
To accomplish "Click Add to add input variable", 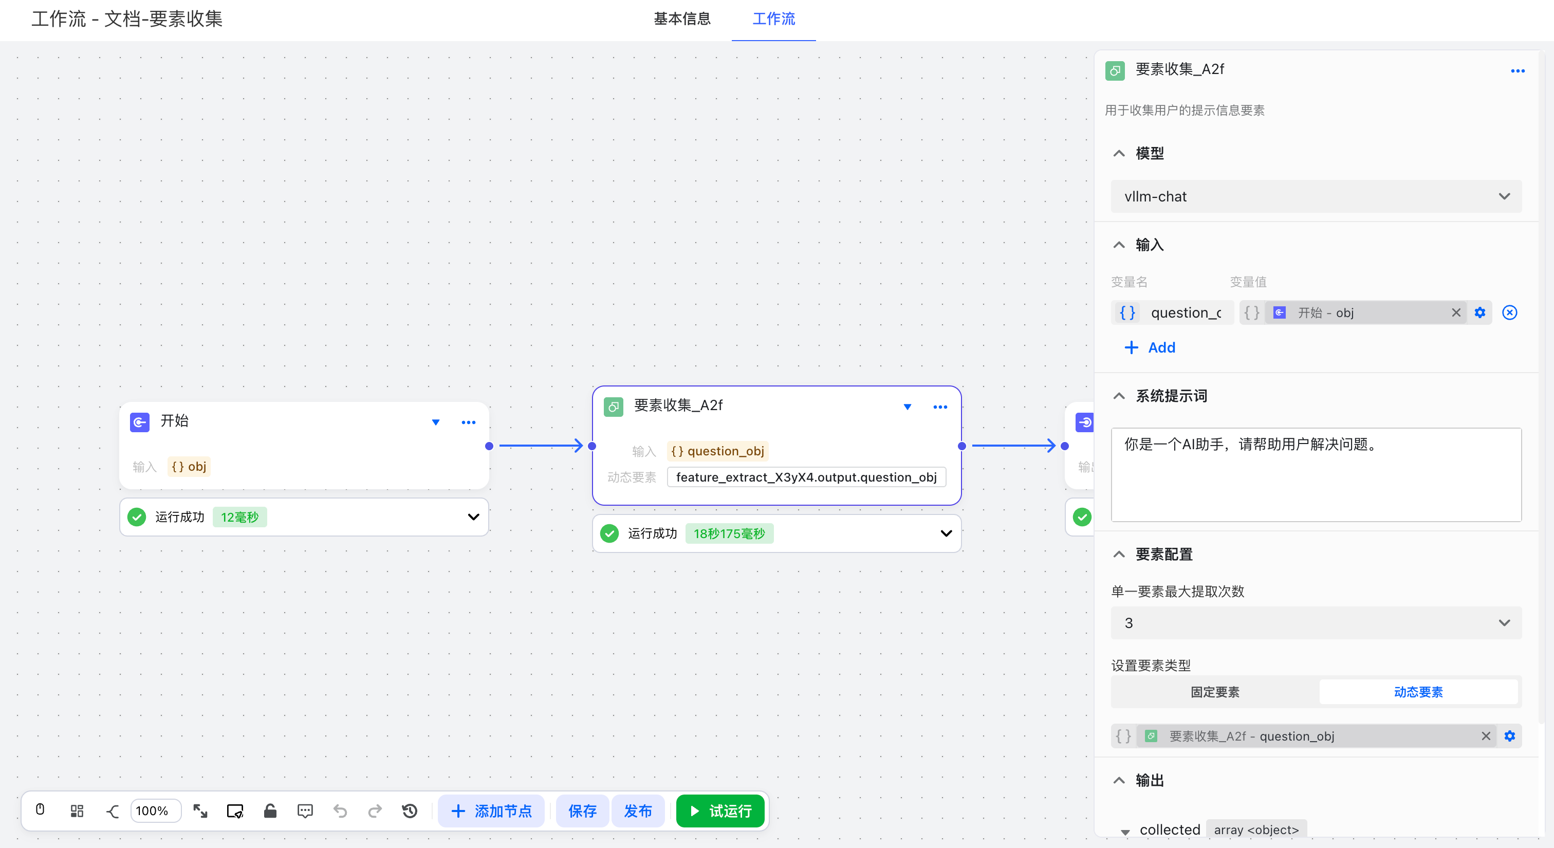I will pyautogui.click(x=1151, y=347).
